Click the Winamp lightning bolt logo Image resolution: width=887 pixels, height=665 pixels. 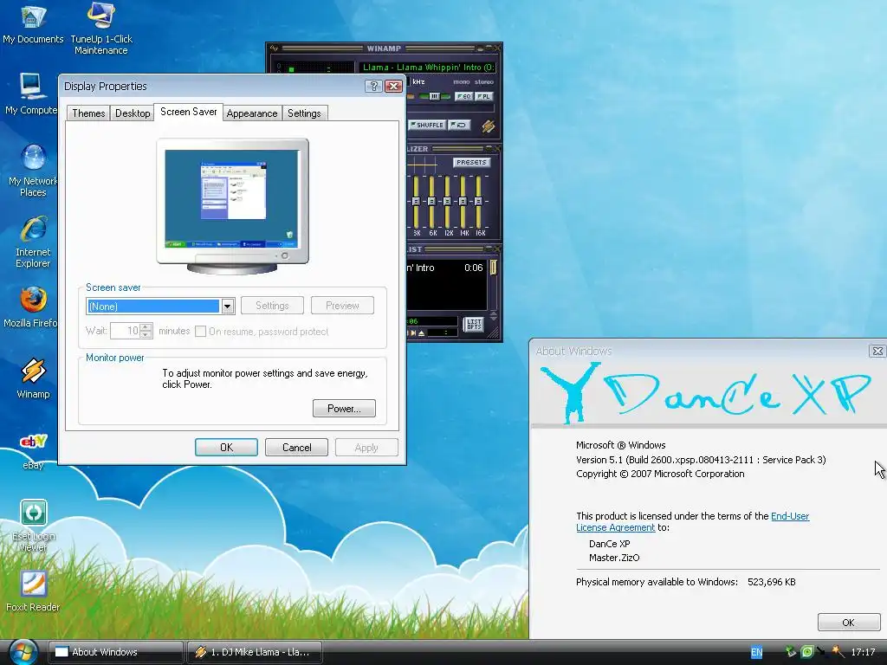pyautogui.click(x=489, y=126)
